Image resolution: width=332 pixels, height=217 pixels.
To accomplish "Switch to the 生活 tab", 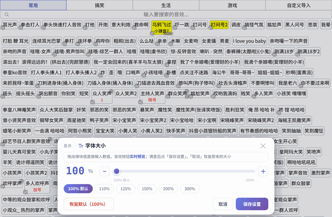I will coord(166,5).
